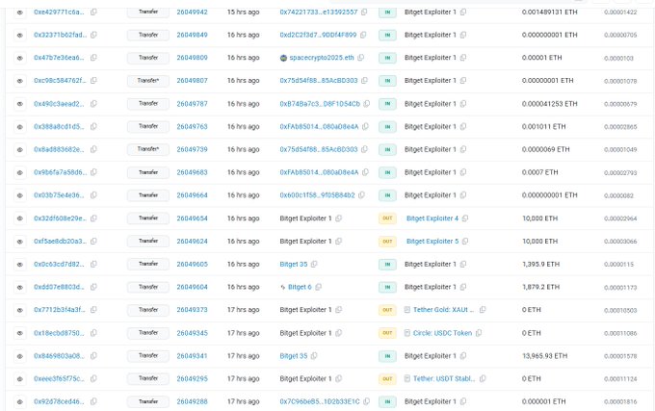The height and width of the screenshot is (411, 655).
Task: Select the 0.001489131 ETH amount
Action: 550,13
